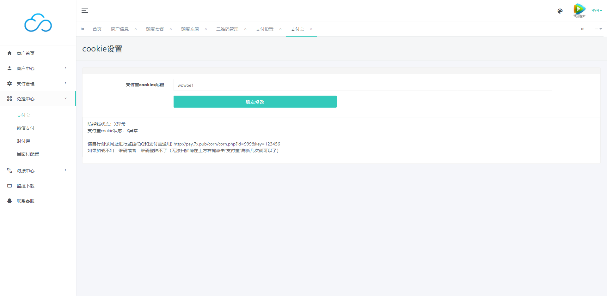Click the user avatar image
The image size is (607, 296).
579,10
